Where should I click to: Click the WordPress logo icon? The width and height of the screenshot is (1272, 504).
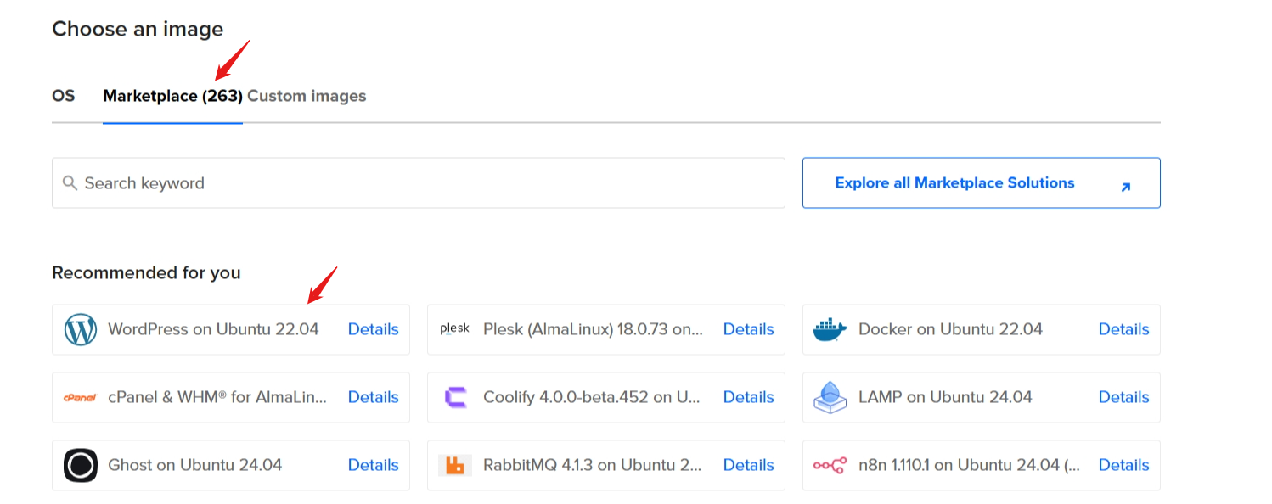click(81, 329)
